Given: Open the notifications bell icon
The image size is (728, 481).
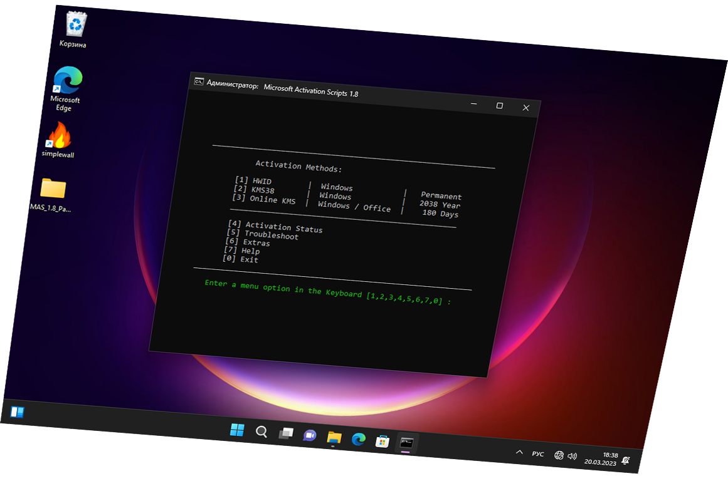Looking at the screenshot, I should pos(626,460).
